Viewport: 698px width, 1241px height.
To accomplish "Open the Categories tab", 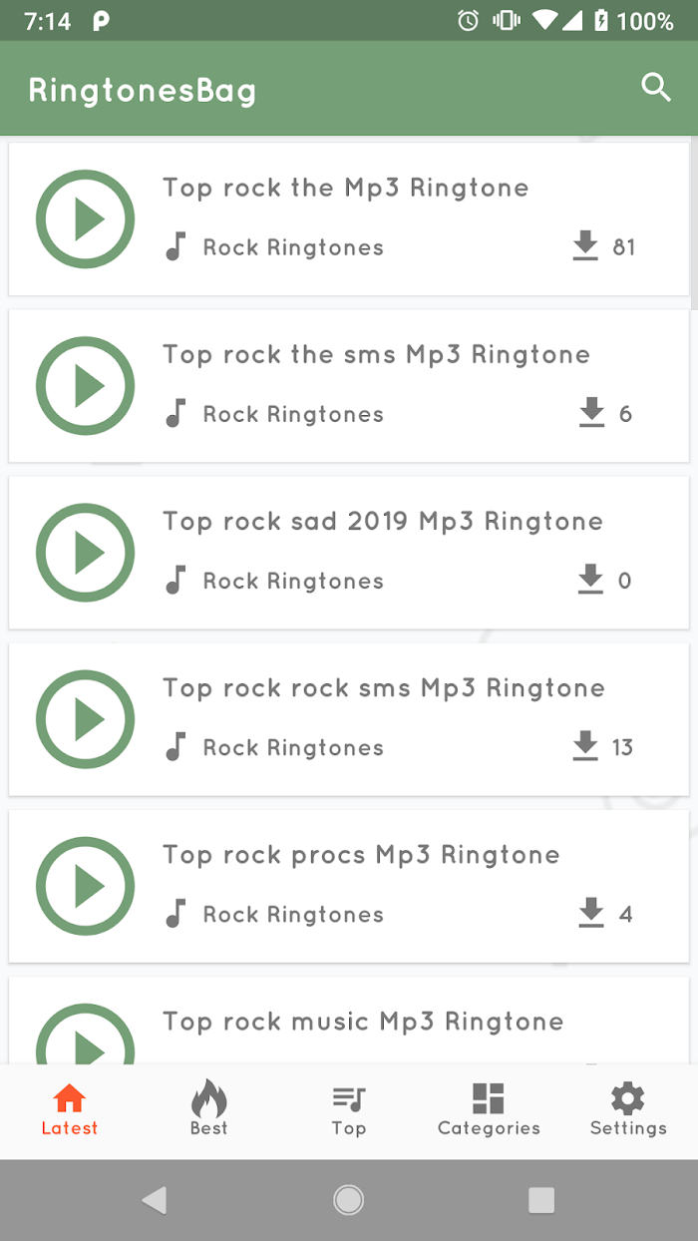I will tap(489, 1110).
